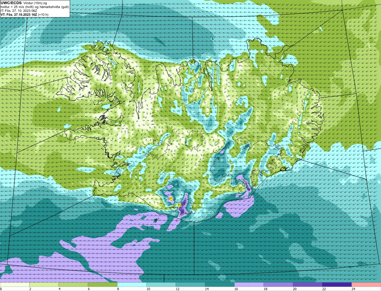Select the 2–4 m/s light green legend swatch
The width and height of the screenshot is (381, 291).
tap(45, 284)
